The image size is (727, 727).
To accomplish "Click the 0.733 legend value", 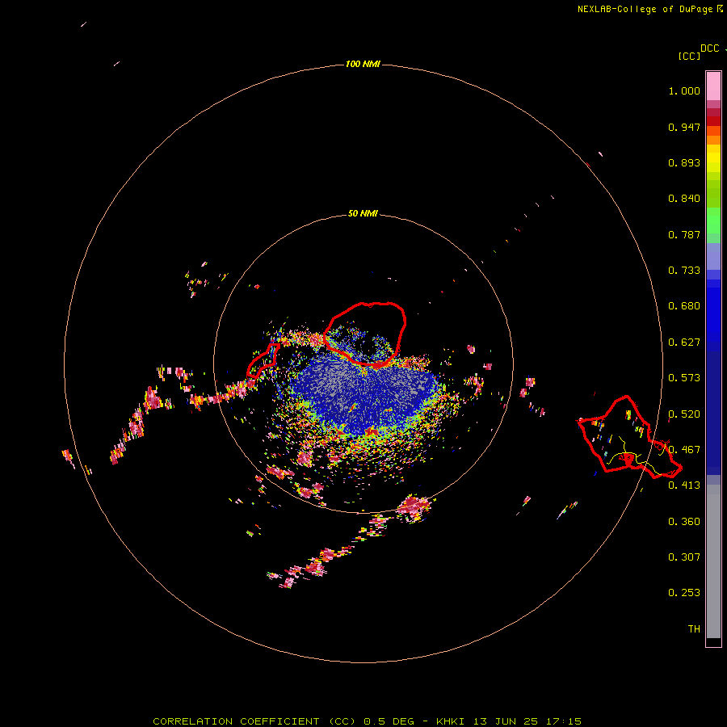I will (684, 271).
